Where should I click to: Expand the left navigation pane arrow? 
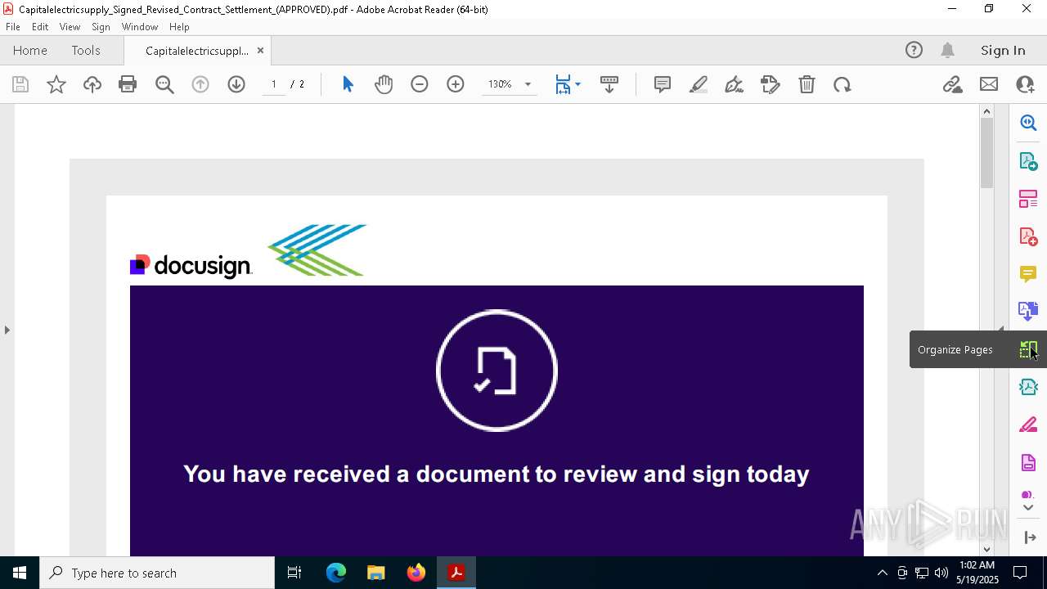pyautogui.click(x=7, y=330)
